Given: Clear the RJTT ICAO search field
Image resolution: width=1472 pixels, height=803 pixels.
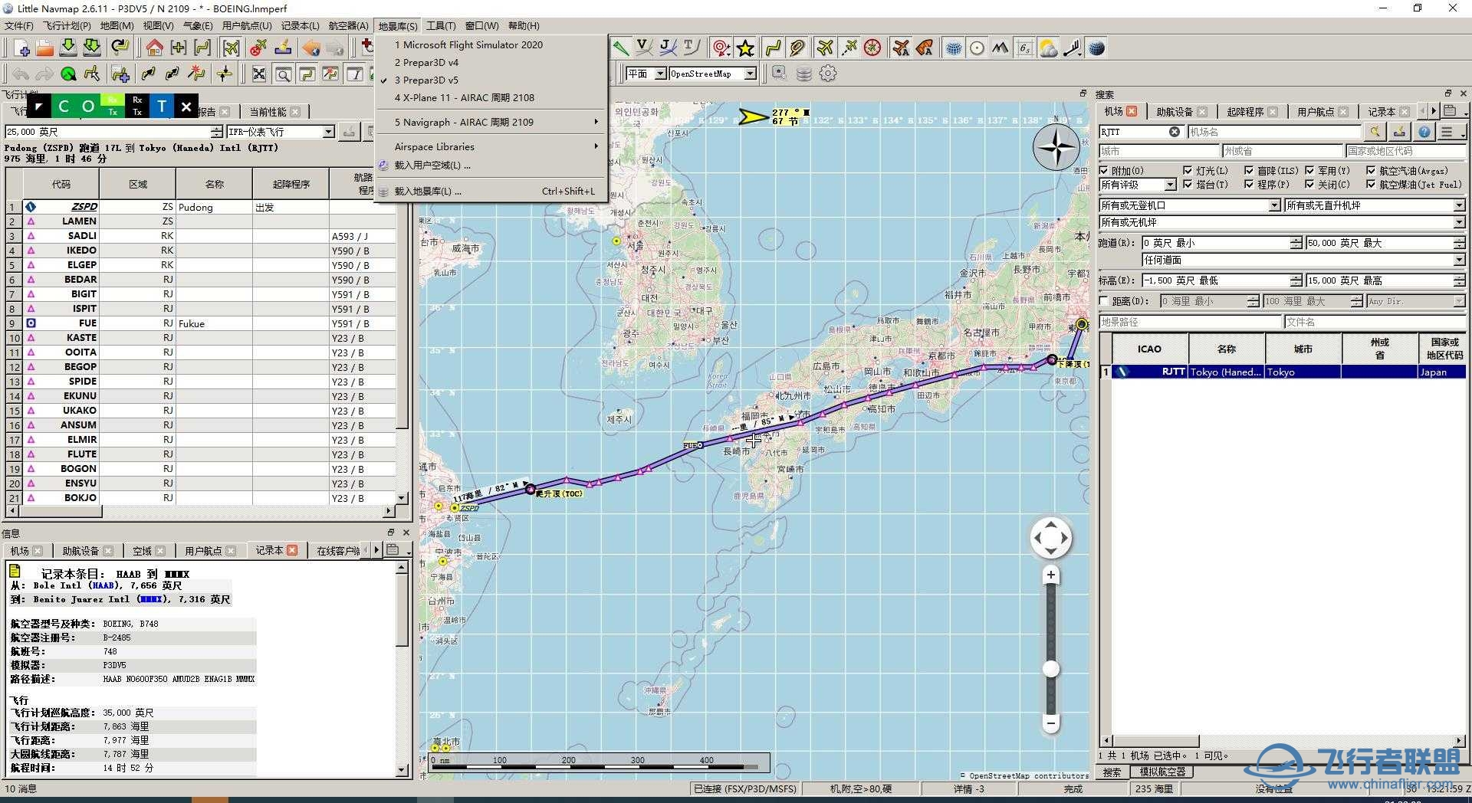Looking at the screenshot, I should click(1174, 132).
